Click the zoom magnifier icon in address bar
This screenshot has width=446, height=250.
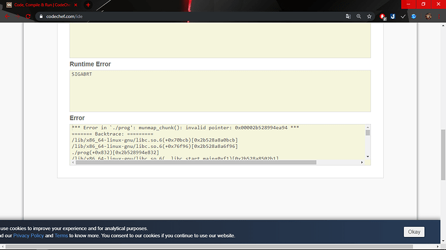[359, 17]
